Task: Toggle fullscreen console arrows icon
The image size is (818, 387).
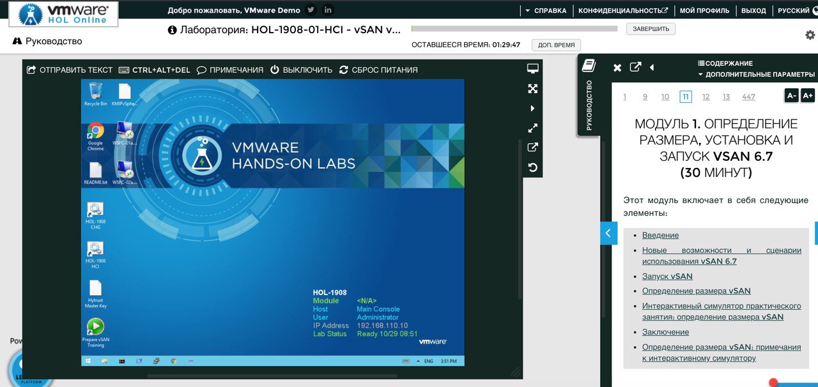Action: [532, 89]
